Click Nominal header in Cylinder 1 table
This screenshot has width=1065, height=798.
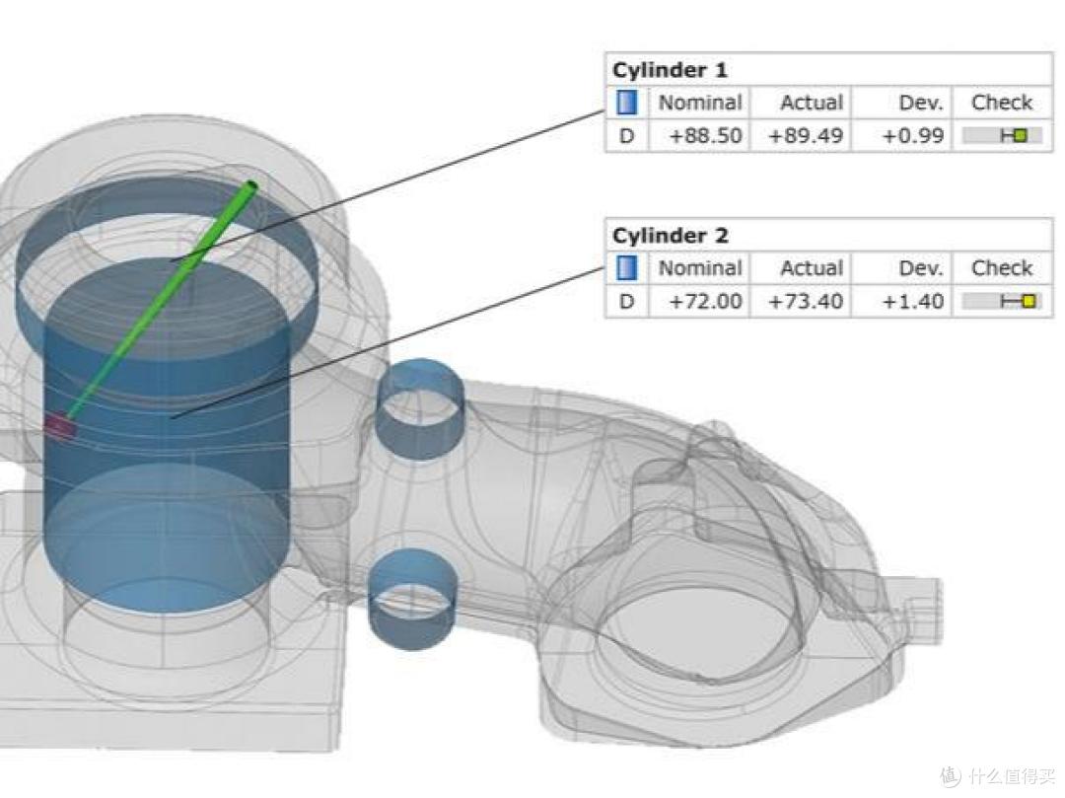click(x=699, y=103)
